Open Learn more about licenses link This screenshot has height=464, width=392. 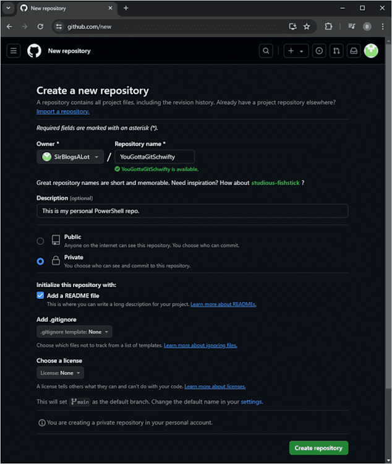215,387
